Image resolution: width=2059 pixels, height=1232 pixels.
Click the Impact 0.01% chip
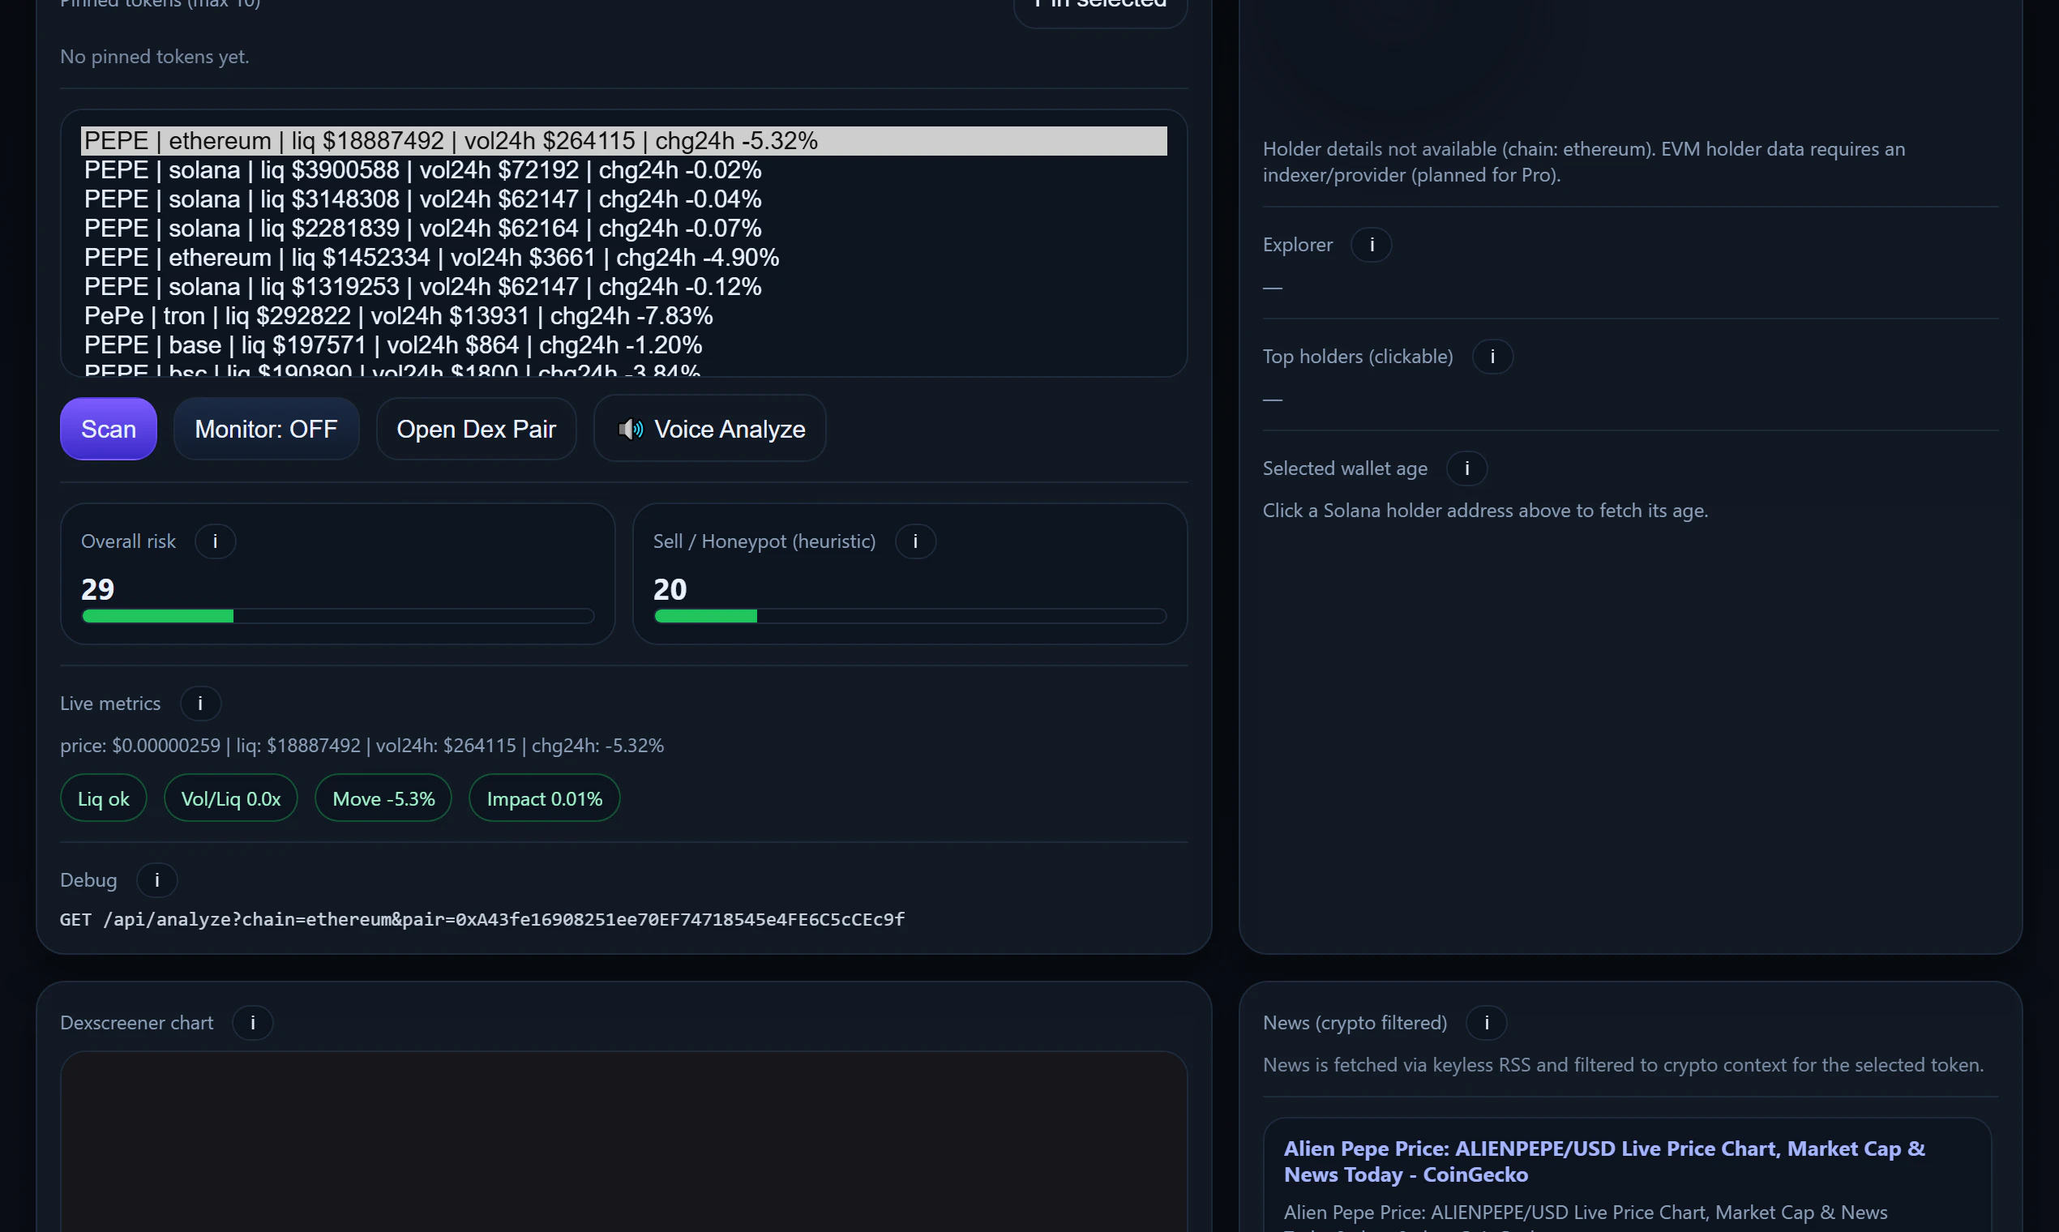pos(545,798)
